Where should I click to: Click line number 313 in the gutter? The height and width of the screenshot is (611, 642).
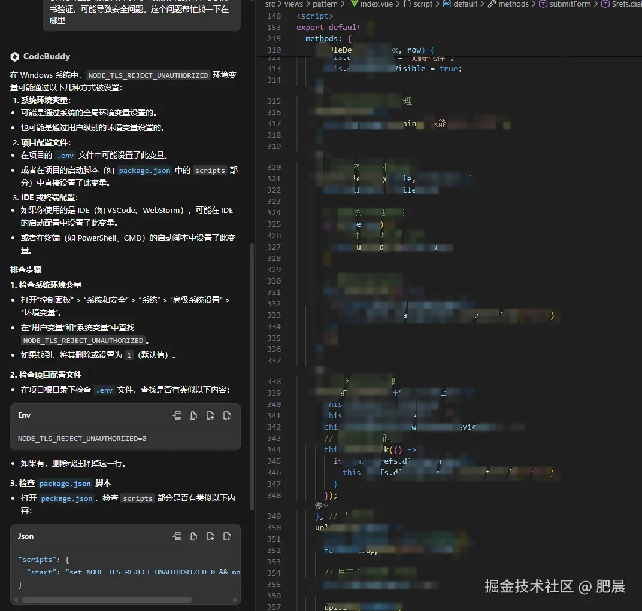pos(274,69)
